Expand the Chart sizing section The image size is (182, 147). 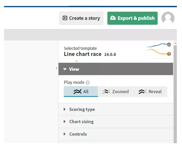116,122
